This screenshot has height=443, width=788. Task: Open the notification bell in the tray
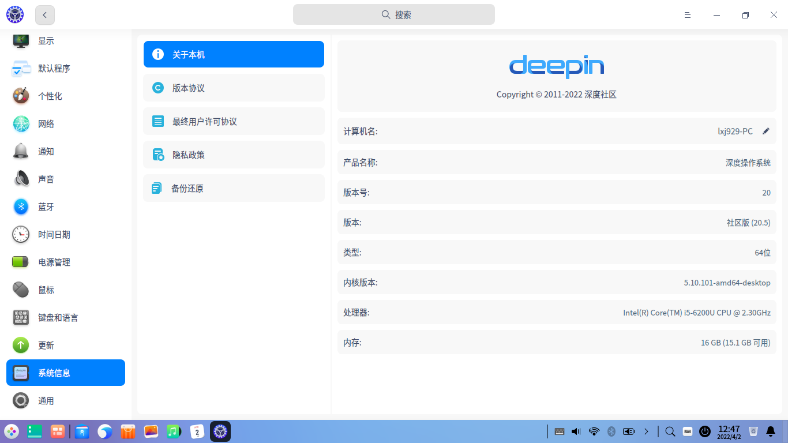771,431
